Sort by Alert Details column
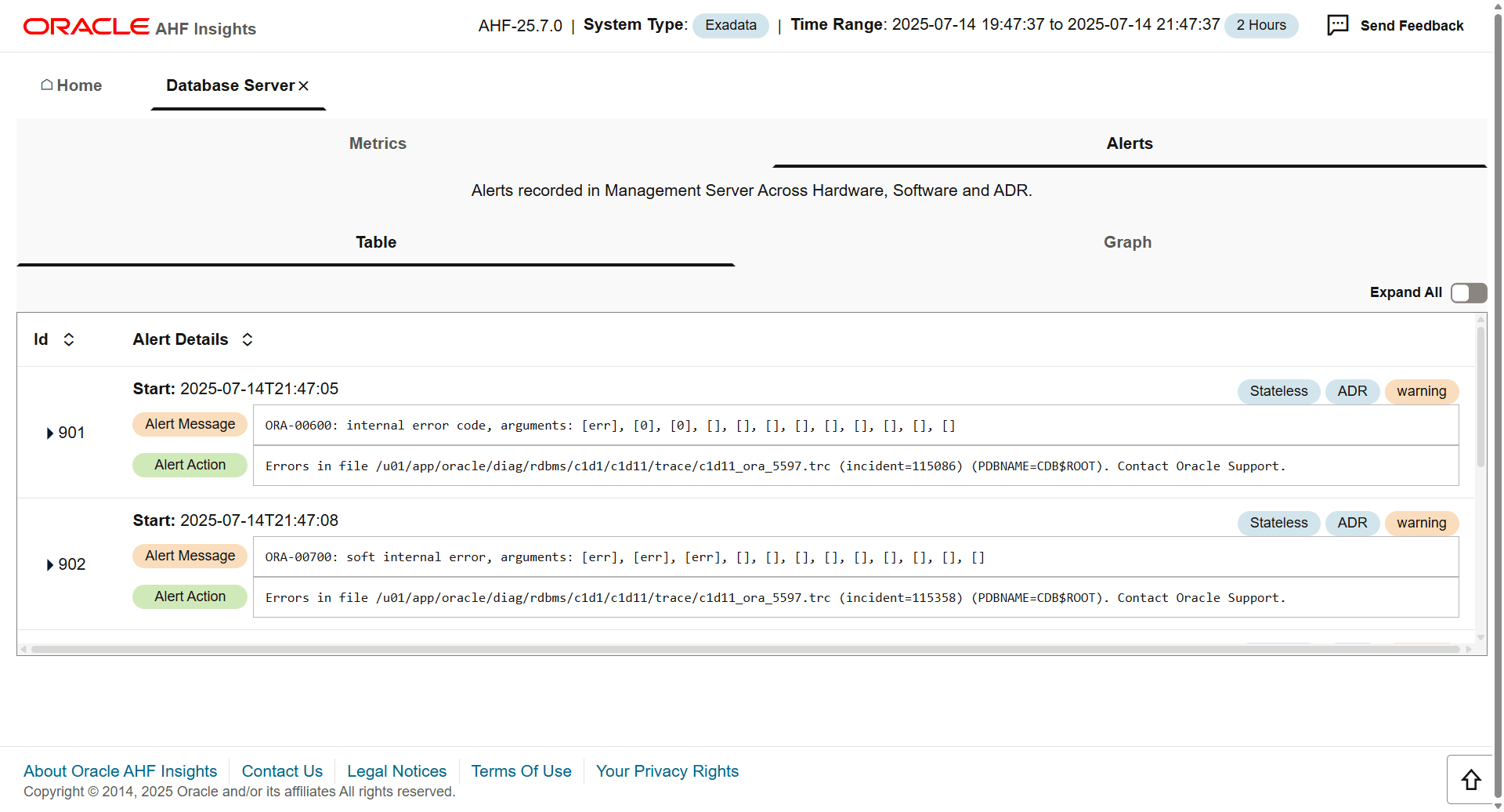 [x=248, y=339]
